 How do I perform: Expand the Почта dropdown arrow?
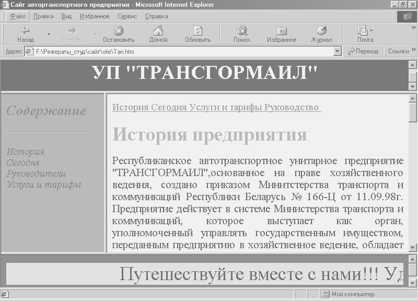tap(371, 30)
